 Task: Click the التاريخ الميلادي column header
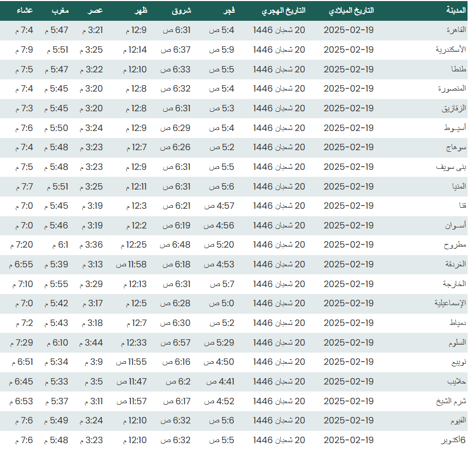coord(351,11)
